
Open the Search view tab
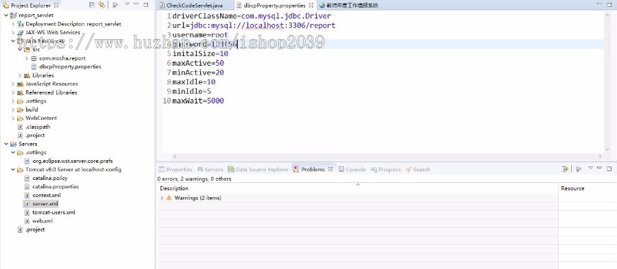[x=418, y=170]
